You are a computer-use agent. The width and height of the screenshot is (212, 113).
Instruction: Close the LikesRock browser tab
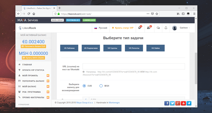click(x=54, y=8)
